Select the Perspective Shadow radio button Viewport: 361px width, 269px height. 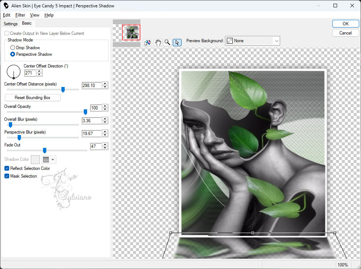[12, 54]
